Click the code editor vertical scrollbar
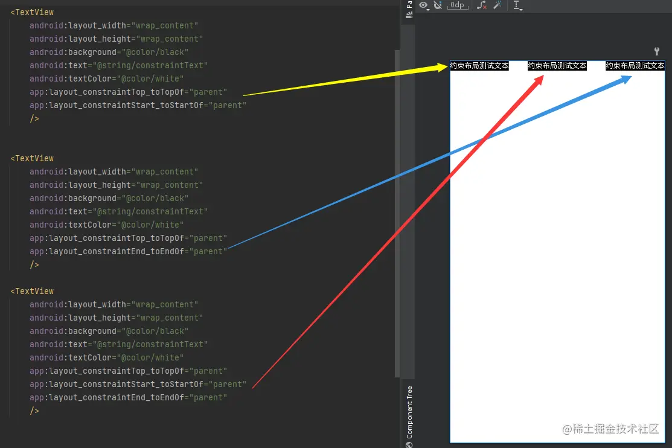The width and height of the screenshot is (672, 448). point(397,214)
